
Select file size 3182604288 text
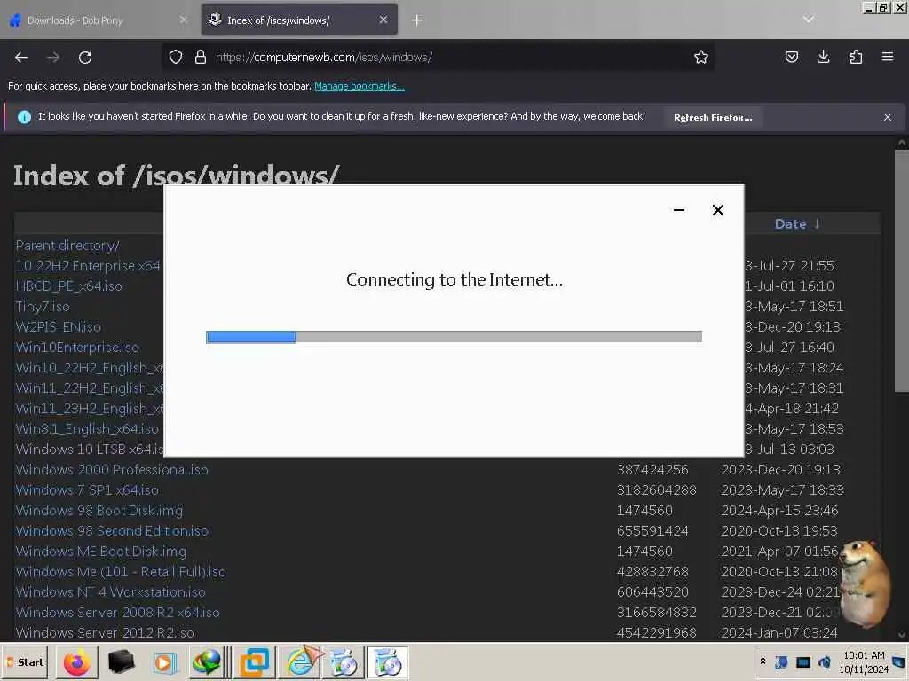pos(656,489)
